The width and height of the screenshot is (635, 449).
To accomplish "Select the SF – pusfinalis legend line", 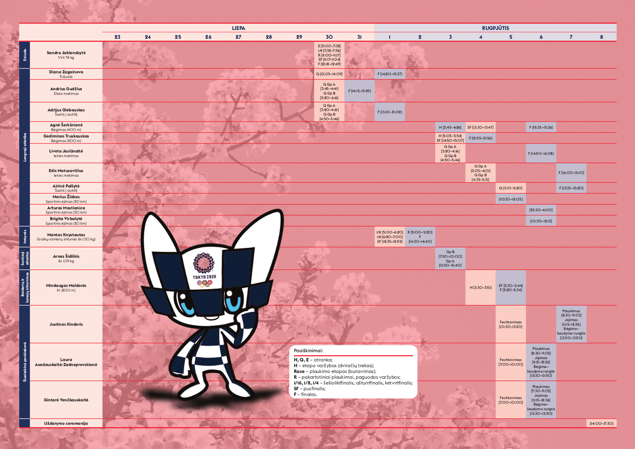I will [x=310, y=389].
